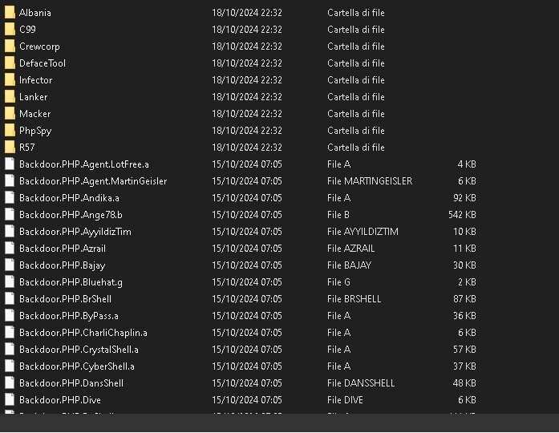Select the file icon of Backdoor.PHP.Dive
Viewport: 559px width, 433px height.
[10, 400]
